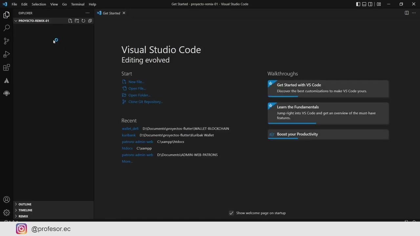The image size is (420, 236).
Task: Split the editor right
Action: (x=407, y=13)
